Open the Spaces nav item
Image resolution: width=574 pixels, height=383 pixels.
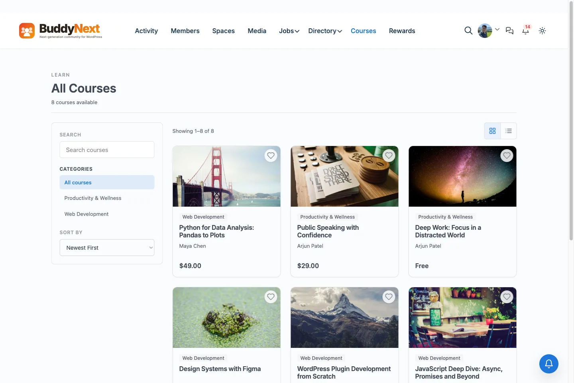click(223, 31)
